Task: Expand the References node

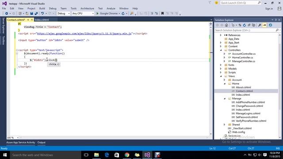Action: click(221, 35)
